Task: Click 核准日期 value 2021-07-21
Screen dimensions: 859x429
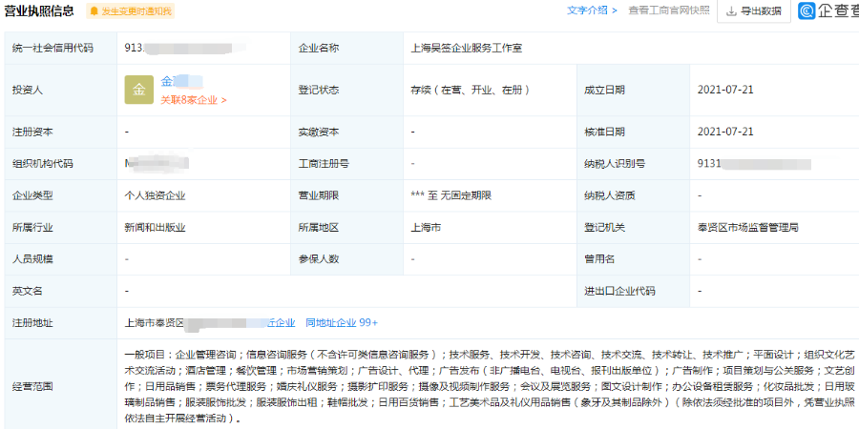Action: 725,132
